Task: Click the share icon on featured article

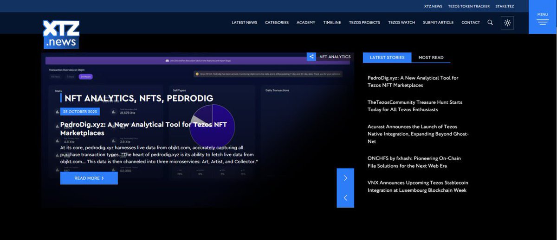Action: coord(311,57)
